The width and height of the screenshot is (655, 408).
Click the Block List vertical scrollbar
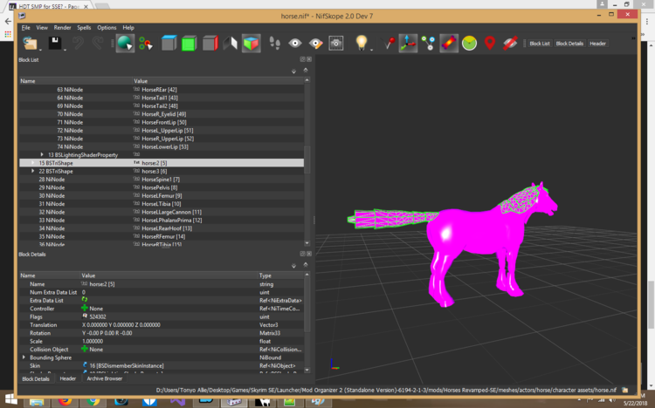[307, 161]
